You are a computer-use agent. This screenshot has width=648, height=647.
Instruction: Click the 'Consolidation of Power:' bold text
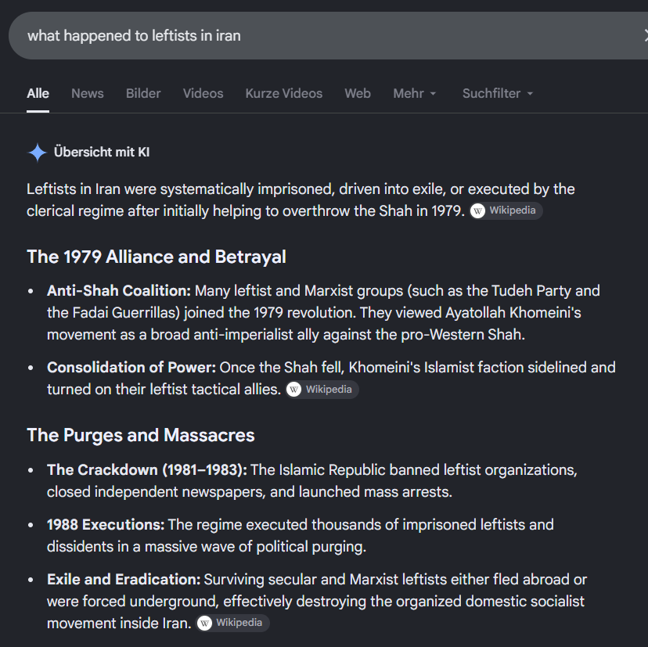[x=131, y=367]
